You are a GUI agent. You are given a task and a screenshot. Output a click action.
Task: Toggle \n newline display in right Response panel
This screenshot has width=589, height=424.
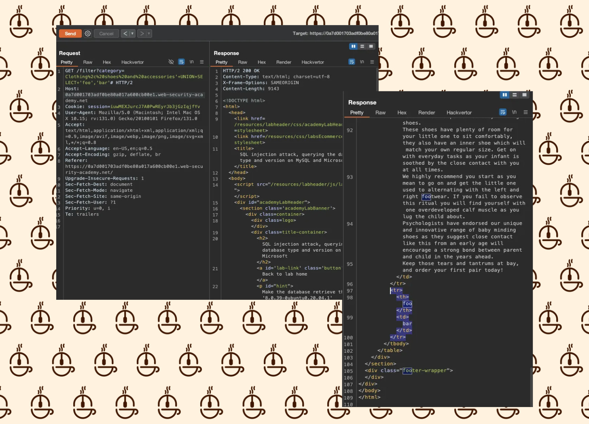coord(515,112)
